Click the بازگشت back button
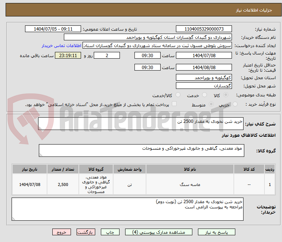The image size is (282, 242). click(x=86, y=232)
